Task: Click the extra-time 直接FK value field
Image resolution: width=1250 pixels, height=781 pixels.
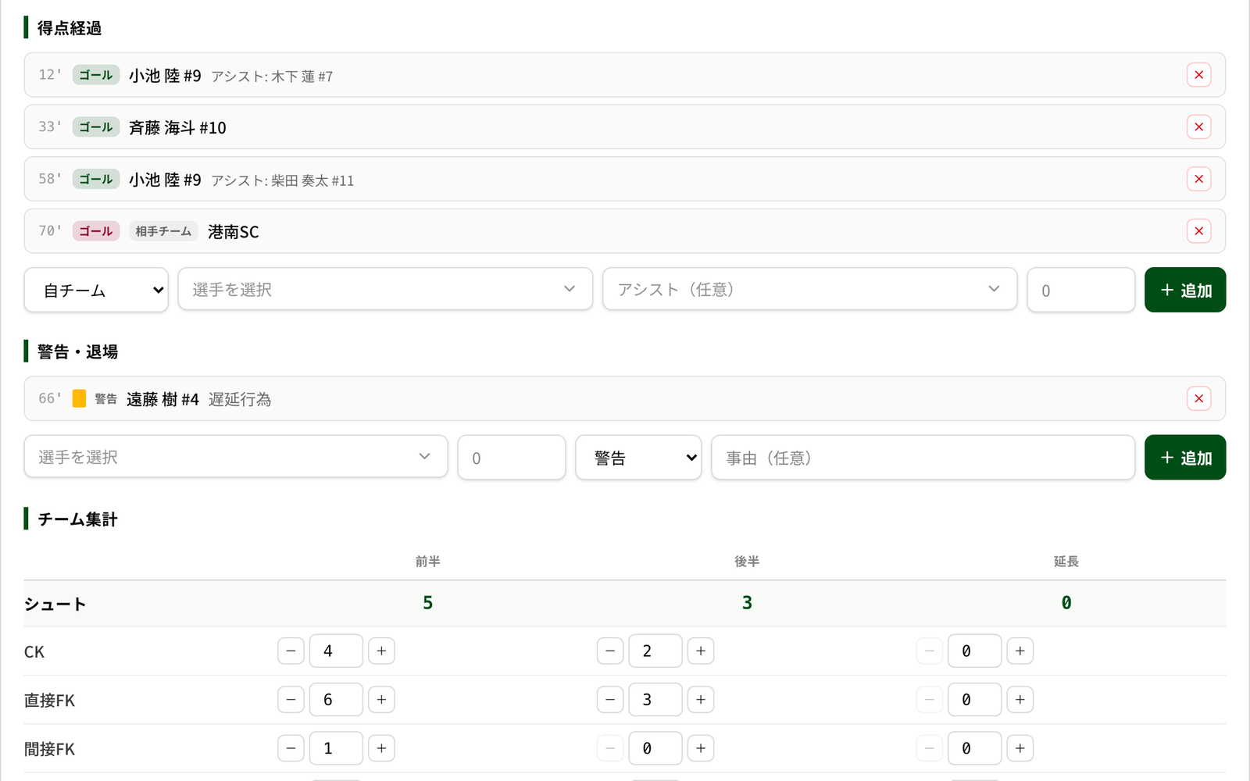Action: pos(974,700)
